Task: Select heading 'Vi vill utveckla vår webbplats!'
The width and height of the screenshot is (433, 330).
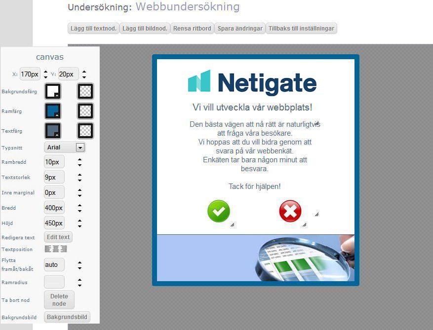Action: [x=252, y=107]
